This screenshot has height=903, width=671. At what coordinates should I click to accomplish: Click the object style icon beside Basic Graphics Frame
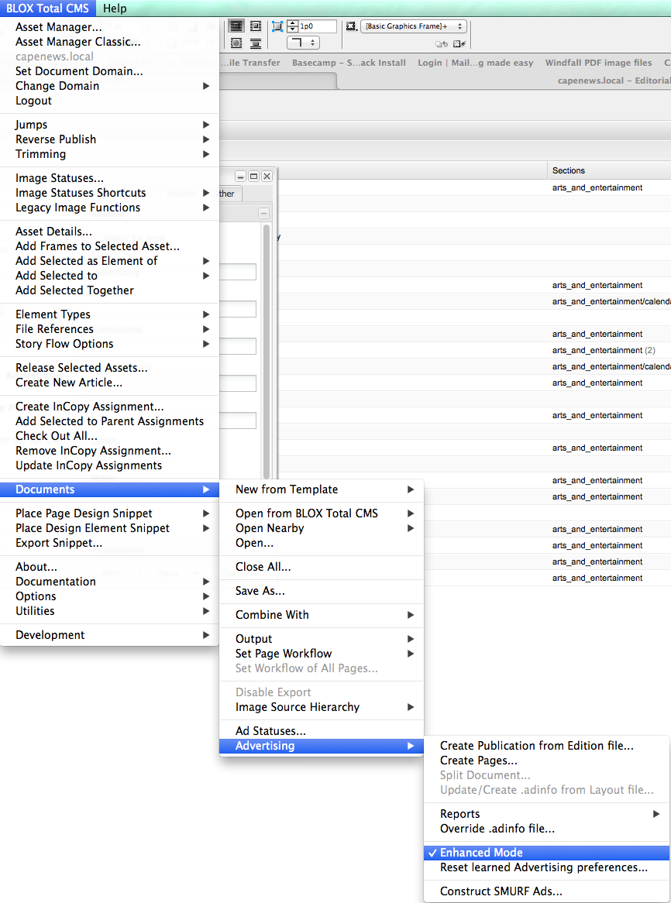tap(351, 26)
